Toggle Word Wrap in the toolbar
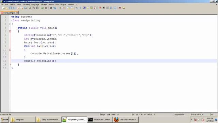Screen dimensions: 218x123 [77, 8]
